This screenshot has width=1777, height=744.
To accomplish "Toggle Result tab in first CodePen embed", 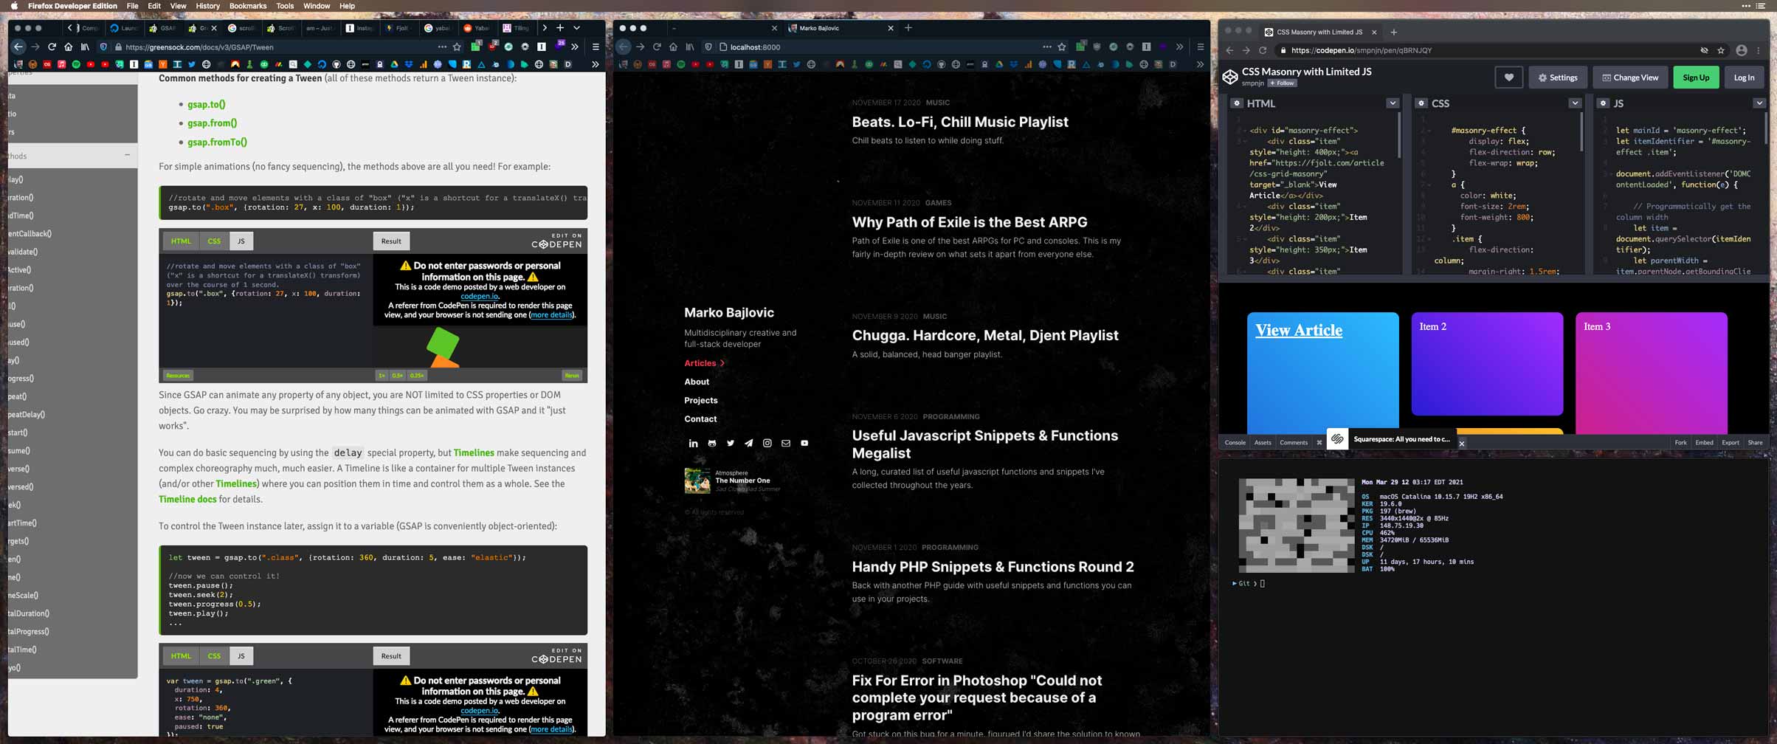I will [x=391, y=241].
